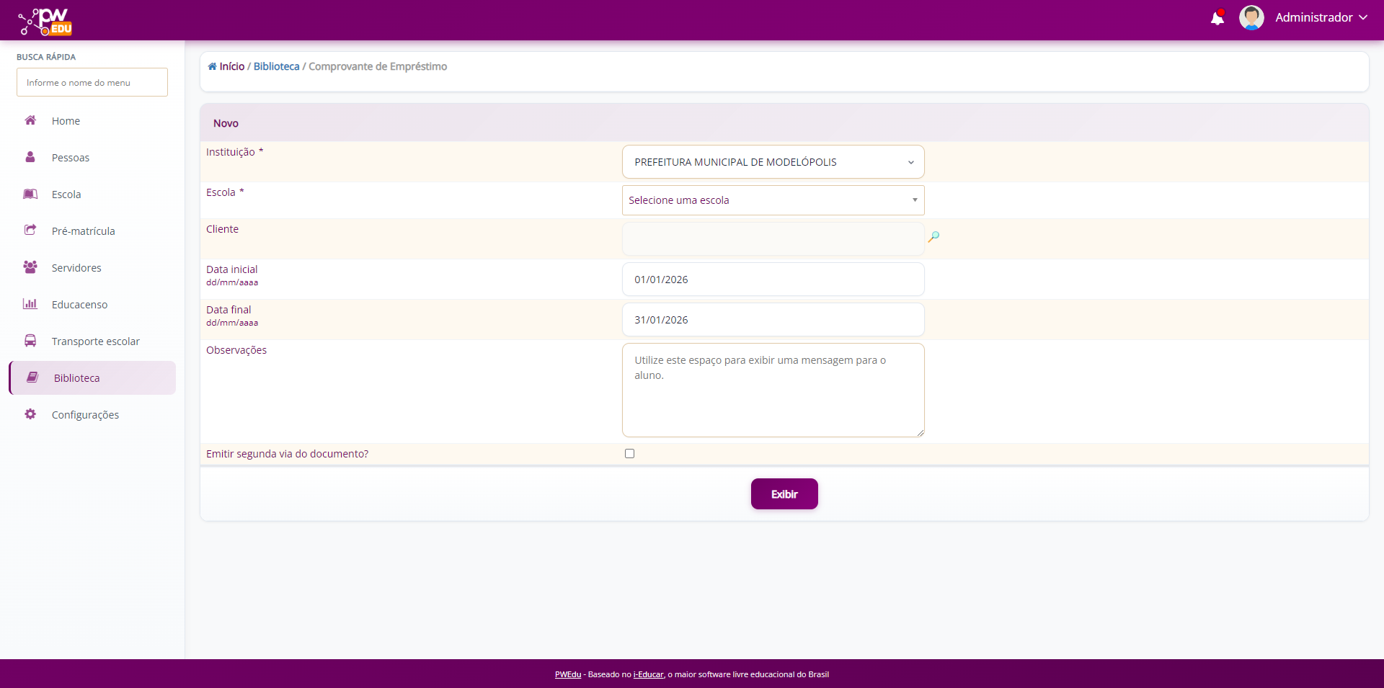Click the Cliente search magnifier icon
The height and width of the screenshot is (688, 1384).
933,237
